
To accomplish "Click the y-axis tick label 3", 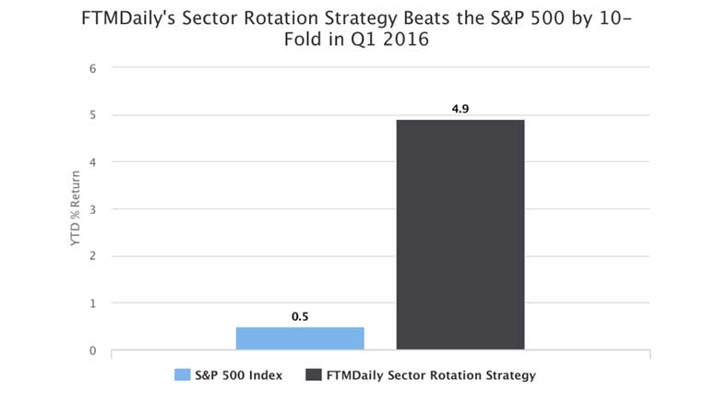I will pyautogui.click(x=92, y=209).
